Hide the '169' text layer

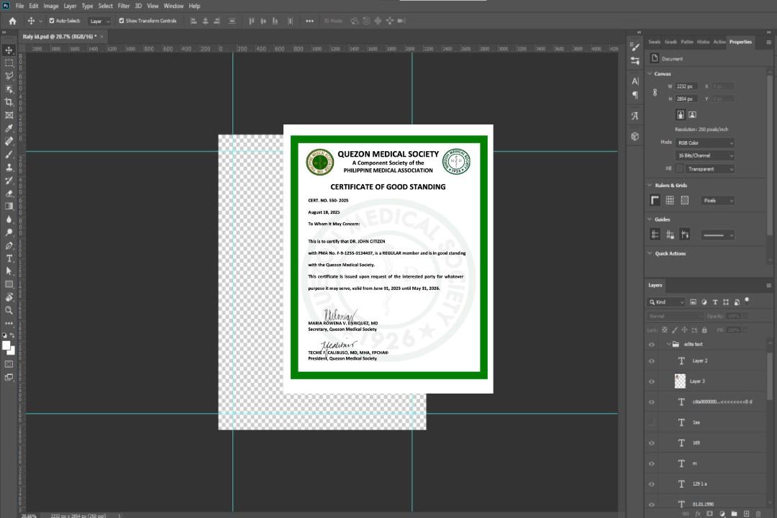tap(652, 443)
